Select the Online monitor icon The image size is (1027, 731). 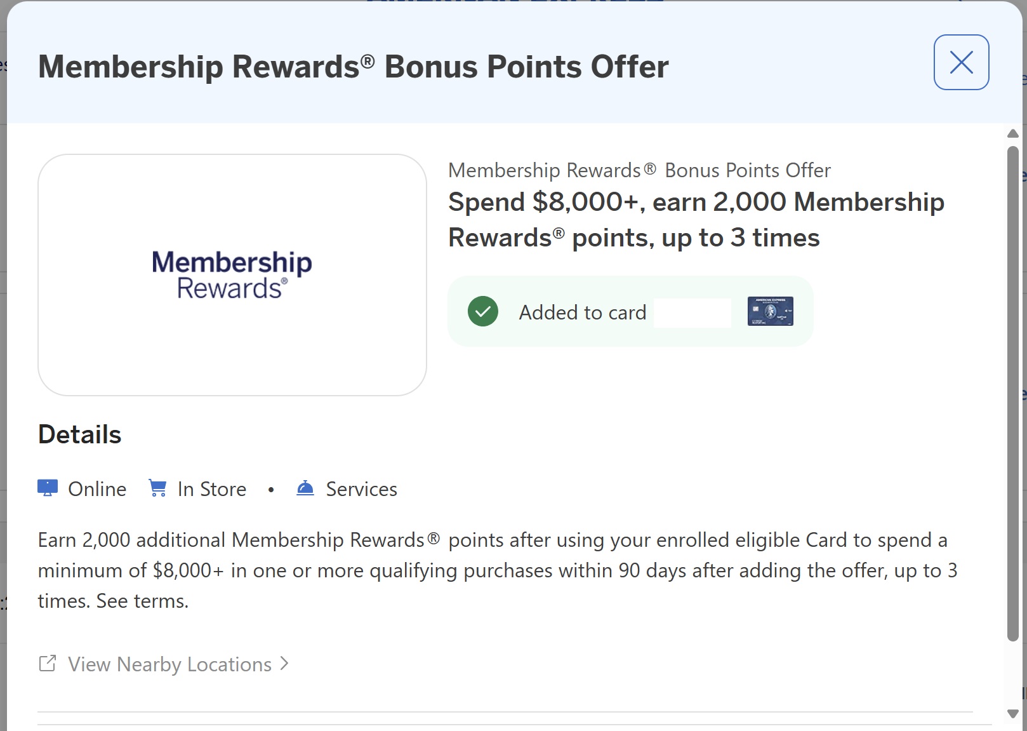48,488
